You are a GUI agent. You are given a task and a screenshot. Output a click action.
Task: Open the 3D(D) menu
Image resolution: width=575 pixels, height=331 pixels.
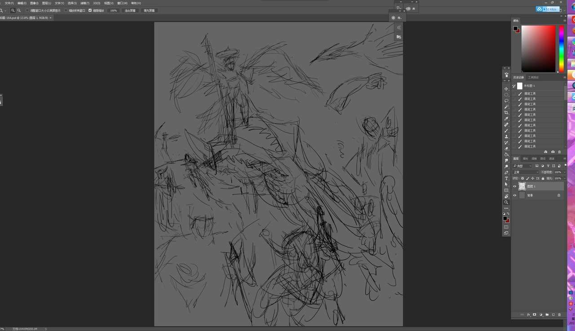97,3
